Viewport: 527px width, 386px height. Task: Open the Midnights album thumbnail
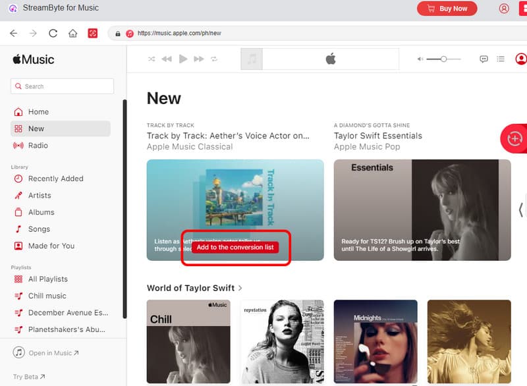(375, 341)
